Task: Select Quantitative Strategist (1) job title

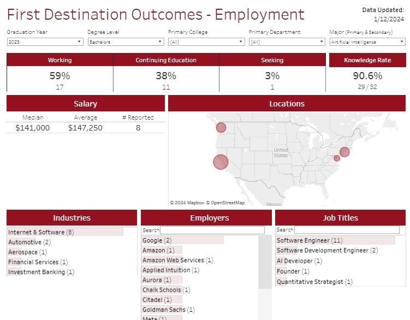Action: coord(314,282)
